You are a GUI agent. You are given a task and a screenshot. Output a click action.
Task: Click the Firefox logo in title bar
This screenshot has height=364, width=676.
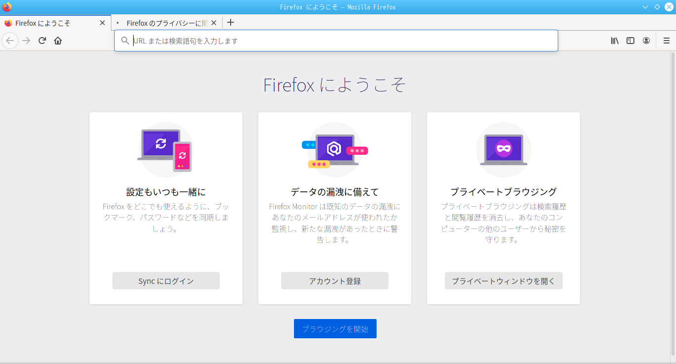7,7
